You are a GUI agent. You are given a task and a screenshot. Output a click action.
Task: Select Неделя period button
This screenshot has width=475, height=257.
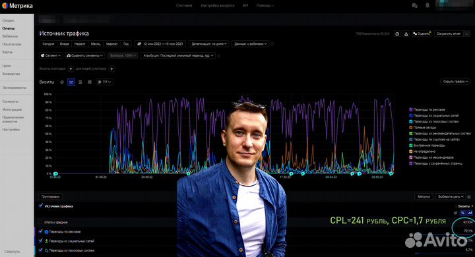pyautogui.click(x=80, y=44)
